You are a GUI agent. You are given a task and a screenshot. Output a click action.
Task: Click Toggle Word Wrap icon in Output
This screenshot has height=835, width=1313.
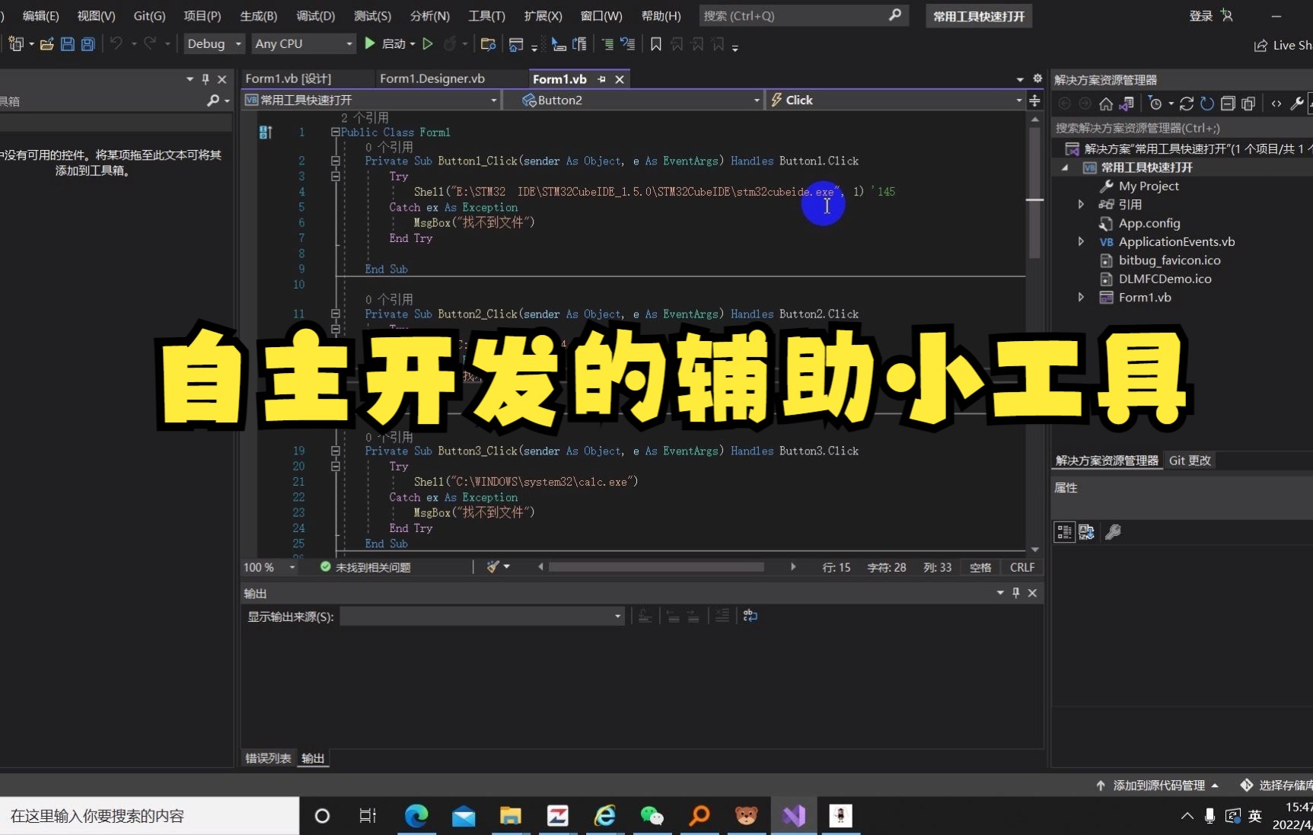(x=750, y=616)
